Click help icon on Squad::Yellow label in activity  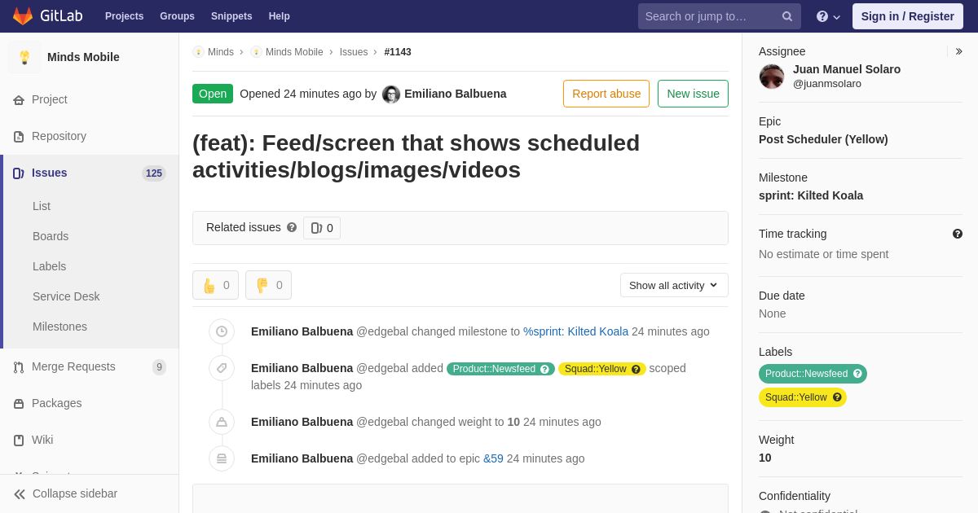pyautogui.click(x=636, y=369)
